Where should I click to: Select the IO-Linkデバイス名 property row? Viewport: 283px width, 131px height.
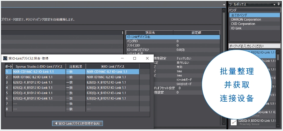(x=173, y=37)
